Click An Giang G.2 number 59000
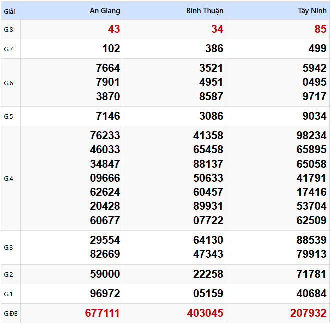Screen dimensions: 331x325 (x=105, y=274)
